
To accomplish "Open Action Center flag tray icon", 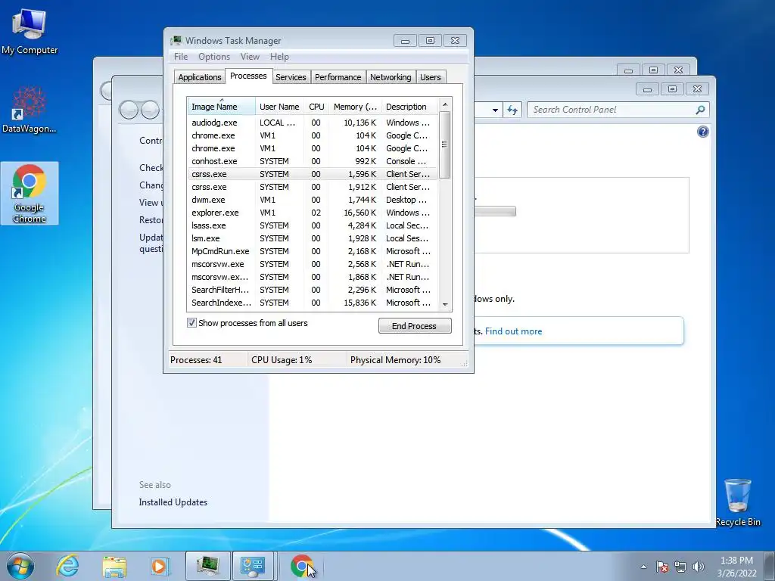I will [x=661, y=567].
